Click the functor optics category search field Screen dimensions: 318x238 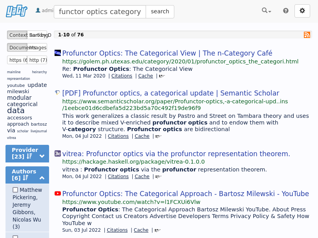(x=100, y=12)
